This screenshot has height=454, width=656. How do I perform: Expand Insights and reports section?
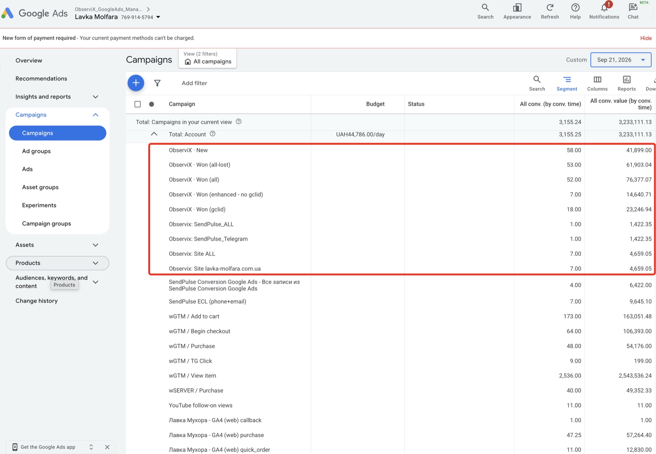click(x=95, y=97)
